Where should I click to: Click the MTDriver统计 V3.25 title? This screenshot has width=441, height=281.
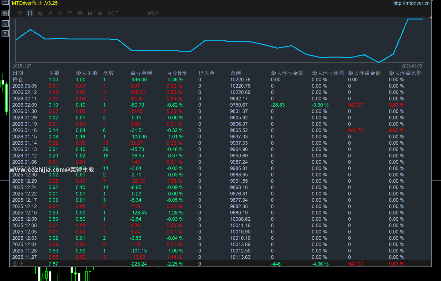click(35, 3)
